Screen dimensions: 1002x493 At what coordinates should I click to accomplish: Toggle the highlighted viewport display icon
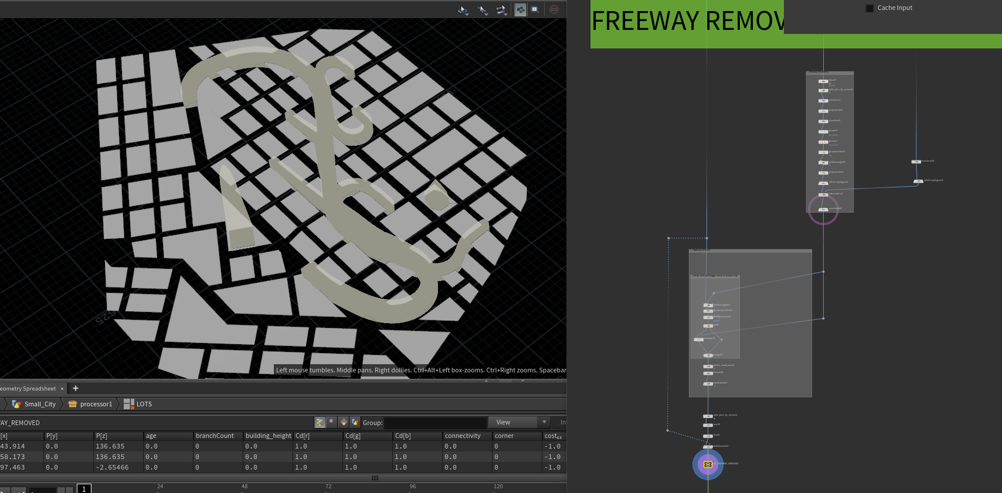click(520, 10)
